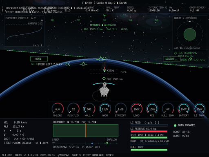Click the green BATT level bar
The image size is (209, 157).
click(x=149, y=138)
